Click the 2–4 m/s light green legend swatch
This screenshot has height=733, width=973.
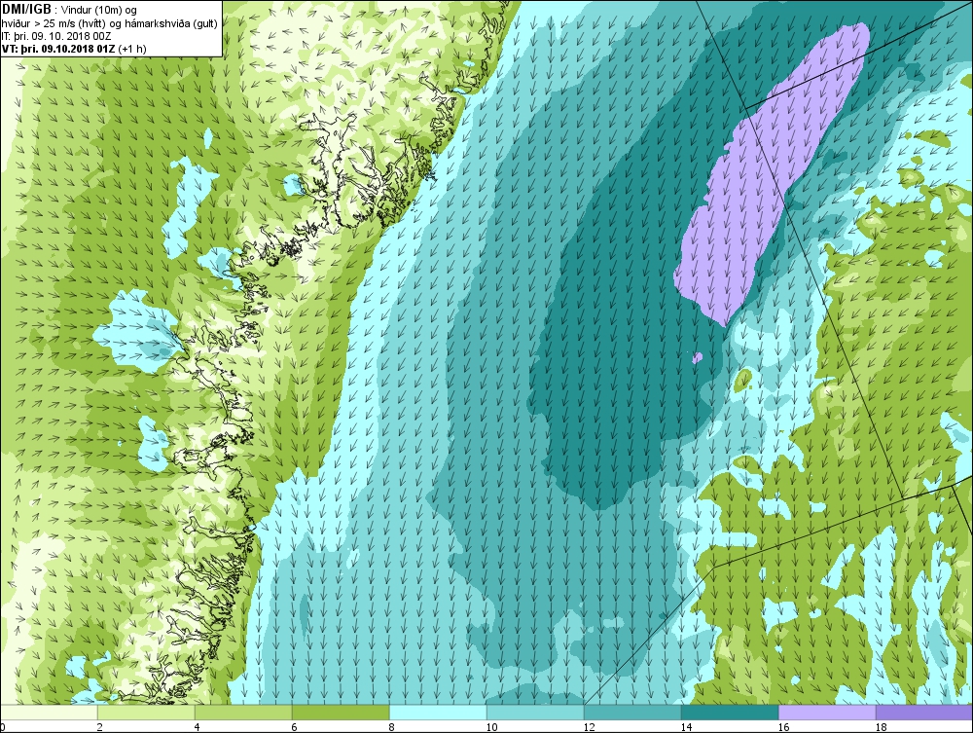tap(147, 712)
